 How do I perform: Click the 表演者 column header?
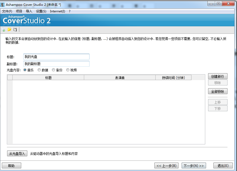point(120,78)
